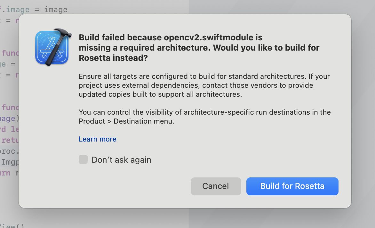Click the "retu" keyword fragment at left edge

(x=10, y=140)
